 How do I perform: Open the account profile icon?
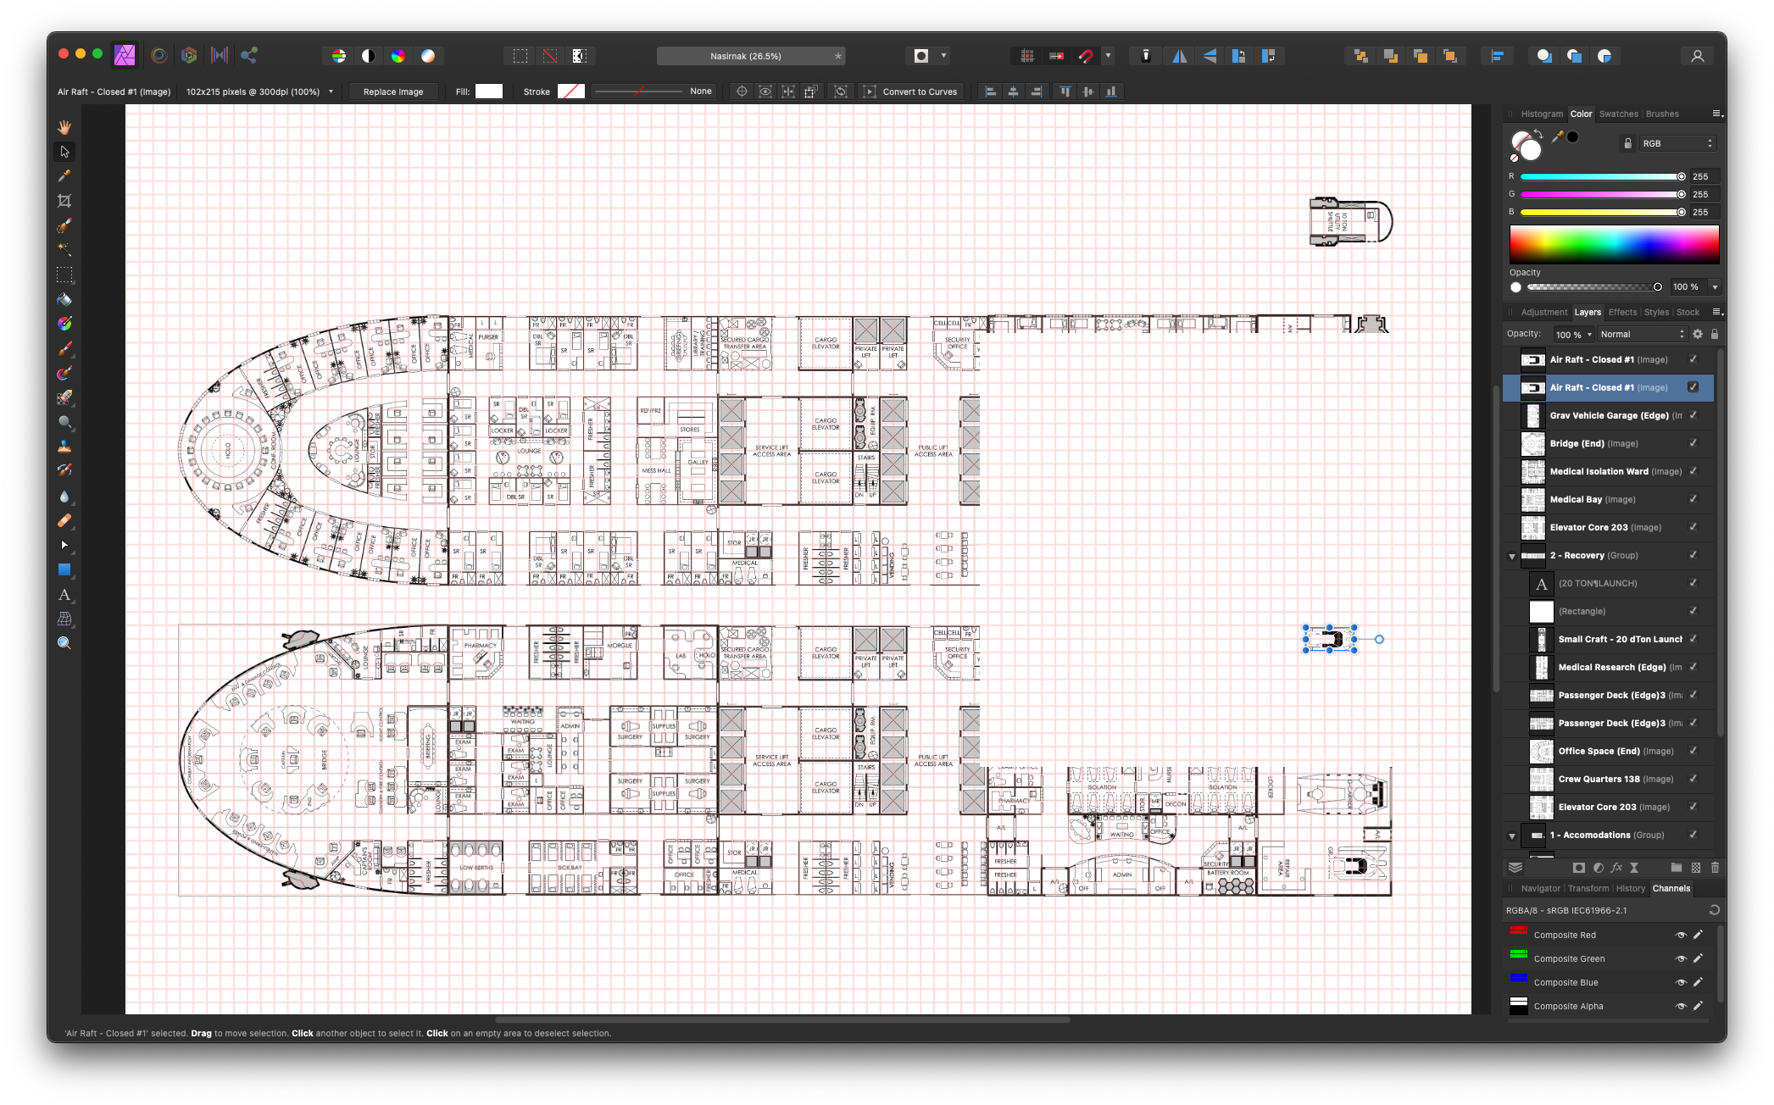(1697, 56)
